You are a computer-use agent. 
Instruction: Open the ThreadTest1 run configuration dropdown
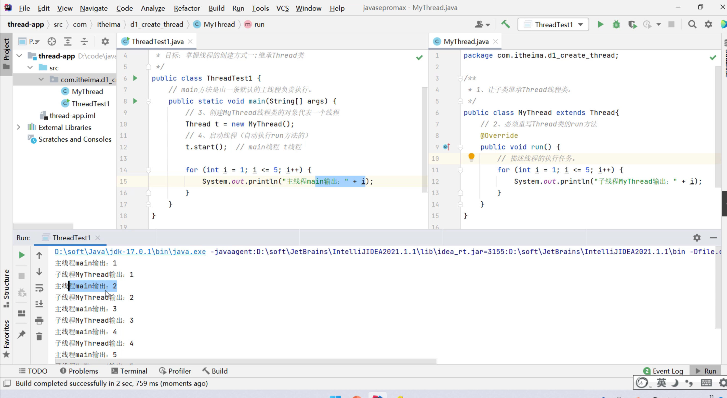[553, 24]
